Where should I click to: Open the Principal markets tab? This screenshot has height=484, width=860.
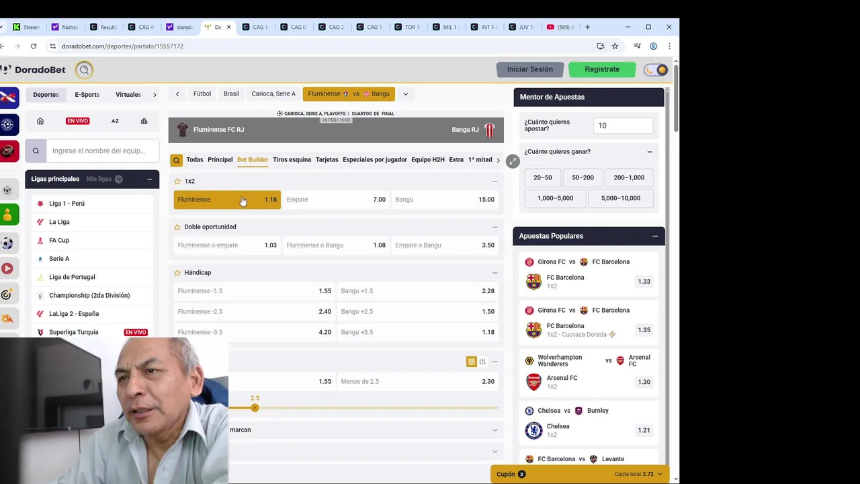(x=220, y=160)
